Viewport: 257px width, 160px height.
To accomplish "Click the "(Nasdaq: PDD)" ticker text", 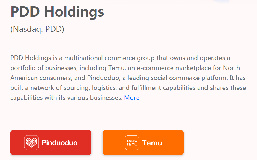I will [37, 29].
